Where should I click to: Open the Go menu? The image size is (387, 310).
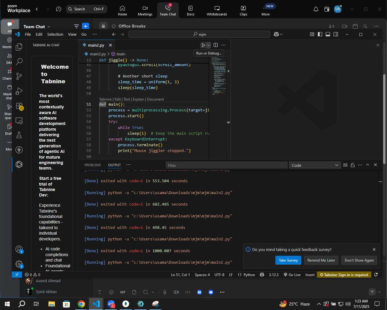84,34
